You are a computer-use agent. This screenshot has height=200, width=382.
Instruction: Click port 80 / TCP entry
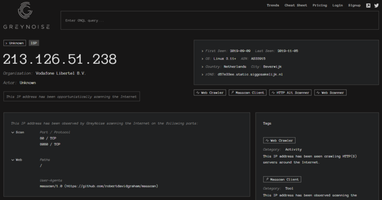coord(48,138)
